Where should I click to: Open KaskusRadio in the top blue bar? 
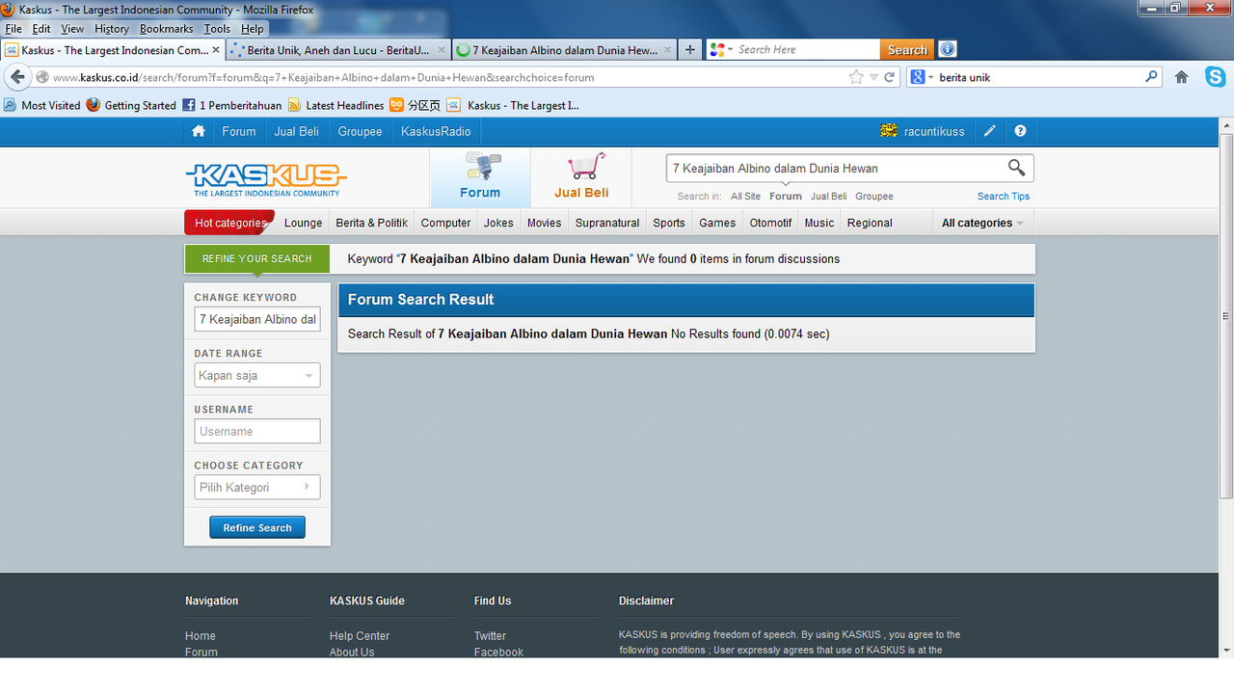(436, 131)
